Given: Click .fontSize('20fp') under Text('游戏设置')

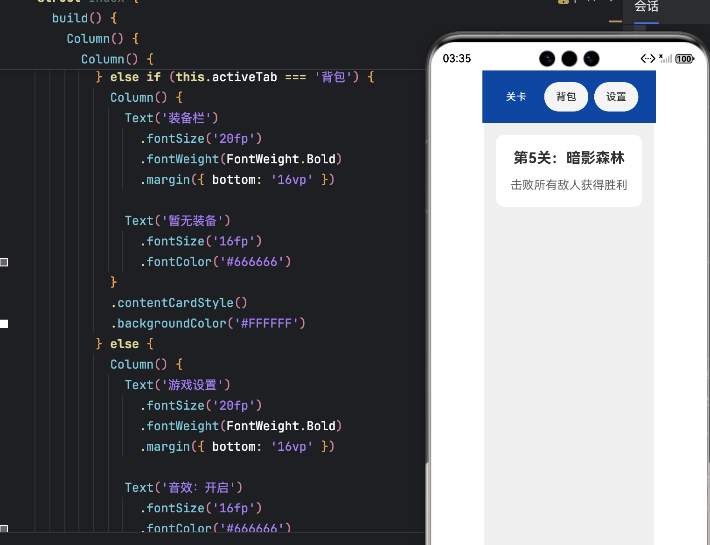Looking at the screenshot, I should (201, 405).
